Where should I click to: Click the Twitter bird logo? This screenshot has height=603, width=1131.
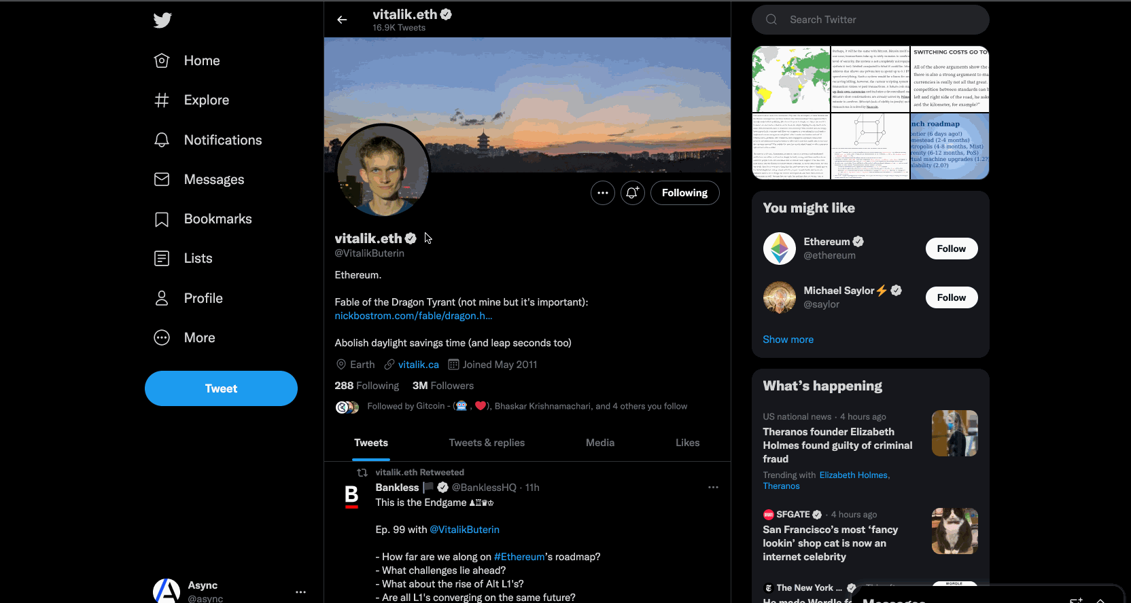pyautogui.click(x=162, y=20)
